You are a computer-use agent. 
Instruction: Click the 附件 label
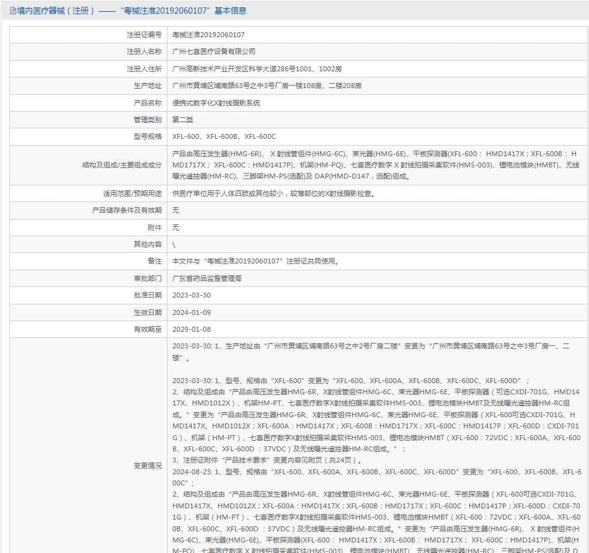coord(155,228)
